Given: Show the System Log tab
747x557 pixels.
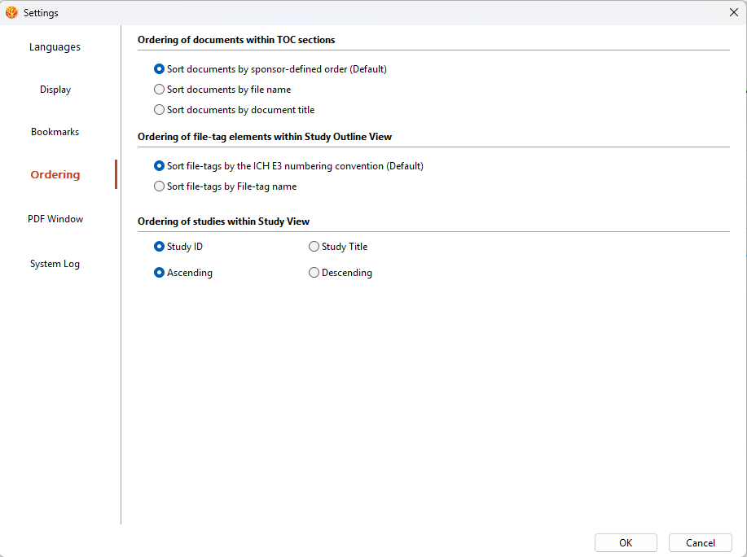Looking at the screenshot, I should 55,264.
